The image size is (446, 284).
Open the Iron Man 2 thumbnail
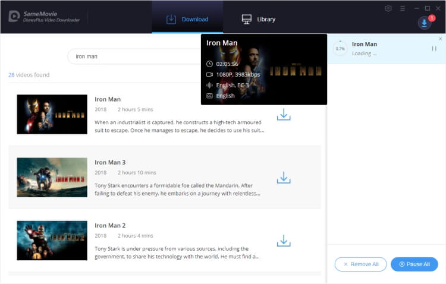coord(52,241)
